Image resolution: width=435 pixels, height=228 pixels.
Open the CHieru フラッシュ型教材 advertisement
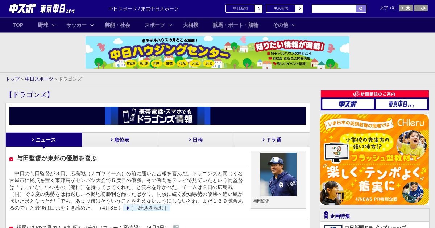coord(374,160)
